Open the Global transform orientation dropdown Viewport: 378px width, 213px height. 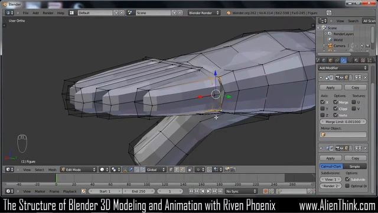point(156,170)
